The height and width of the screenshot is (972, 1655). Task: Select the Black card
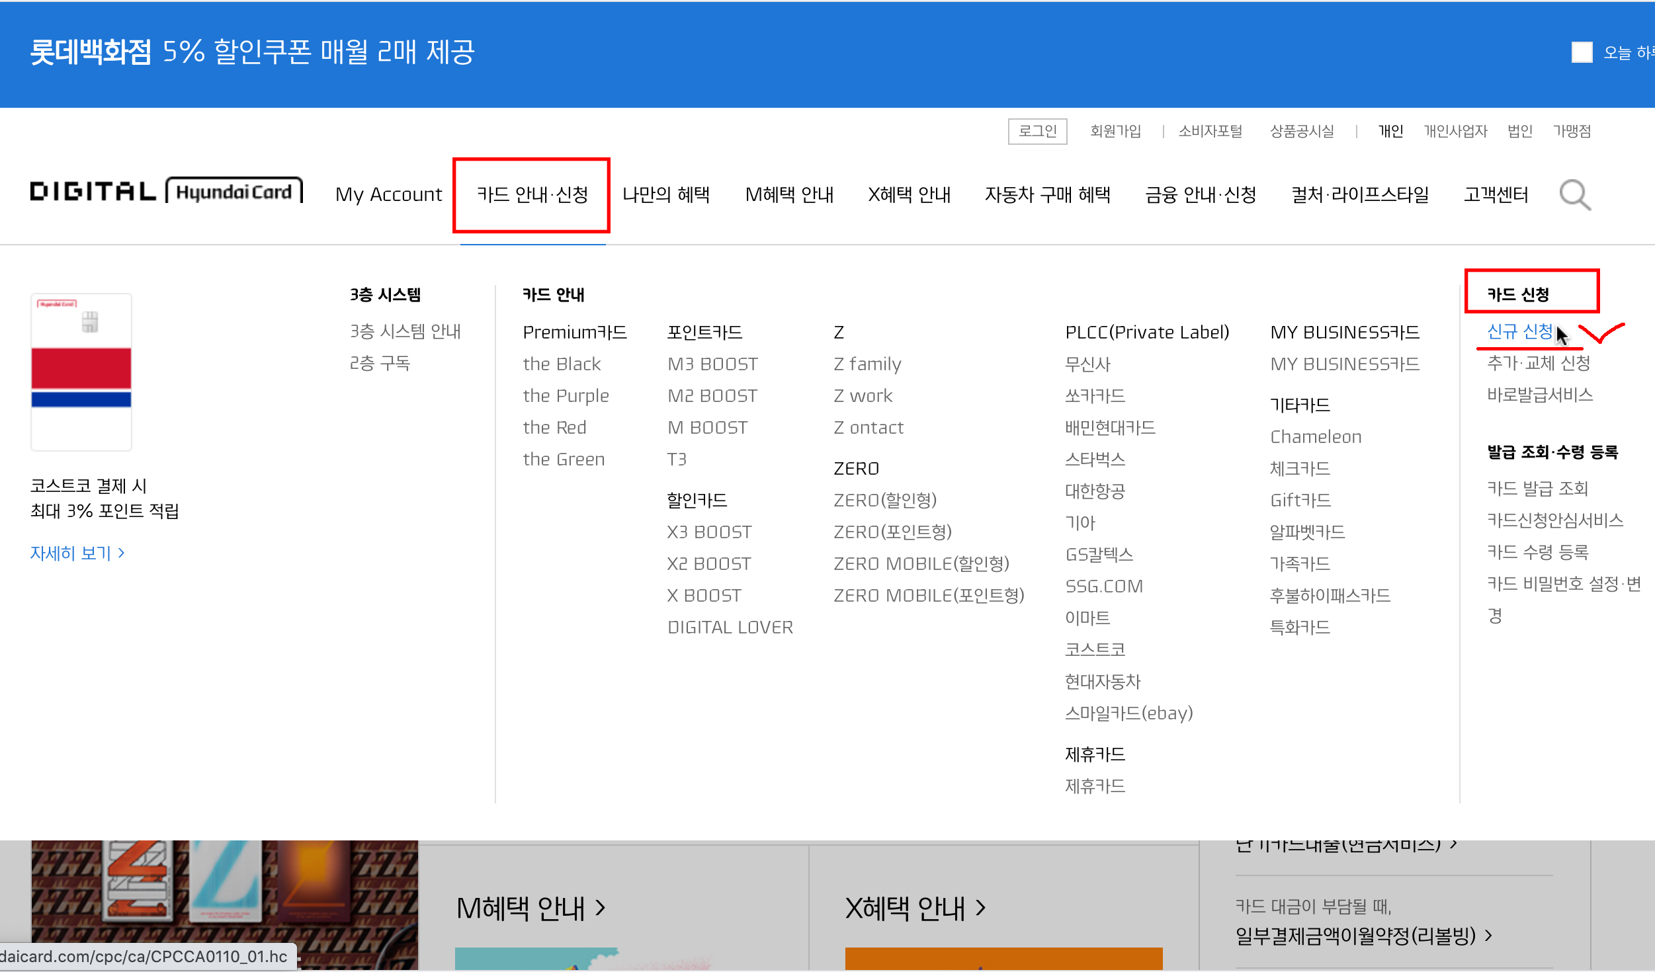562,364
